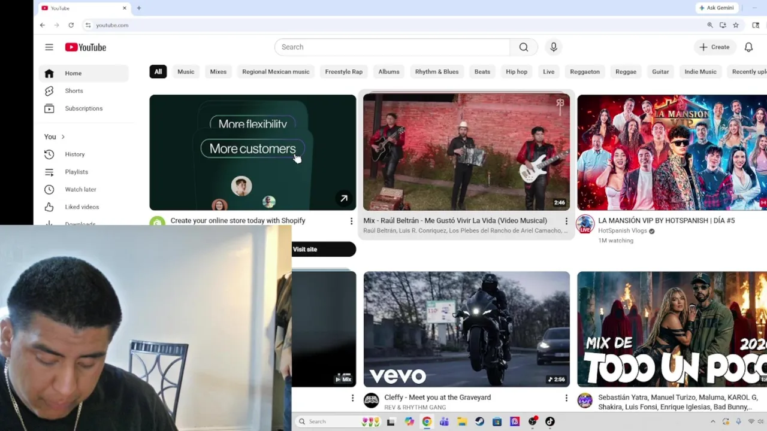
Task: Open La Mansión VIP live thumbnail
Action: coord(672,153)
